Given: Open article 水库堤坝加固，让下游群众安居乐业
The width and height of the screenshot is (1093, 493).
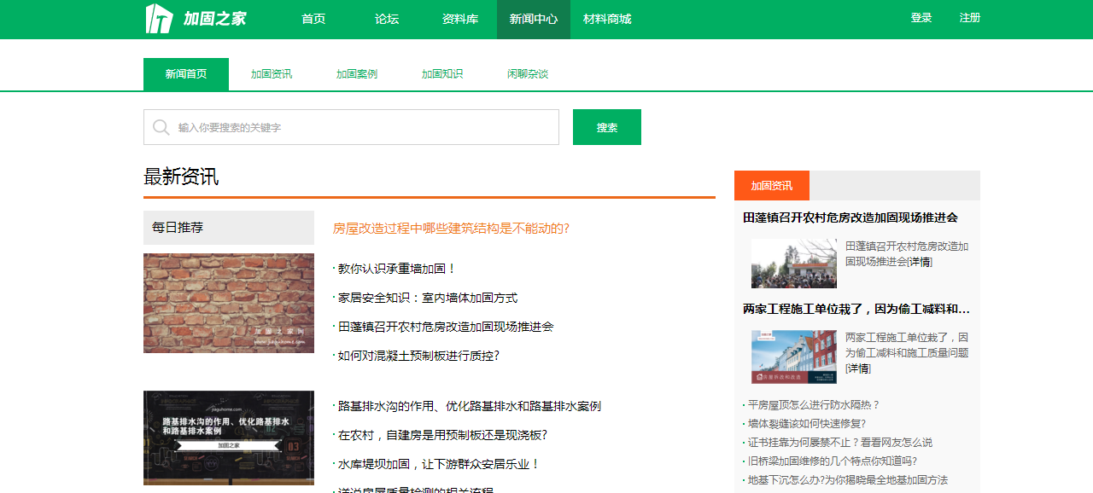Looking at the screenshot, I should [x=439, y=464].
